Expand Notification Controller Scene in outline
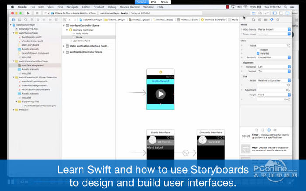The image size is (306, 191). (64, 52)
